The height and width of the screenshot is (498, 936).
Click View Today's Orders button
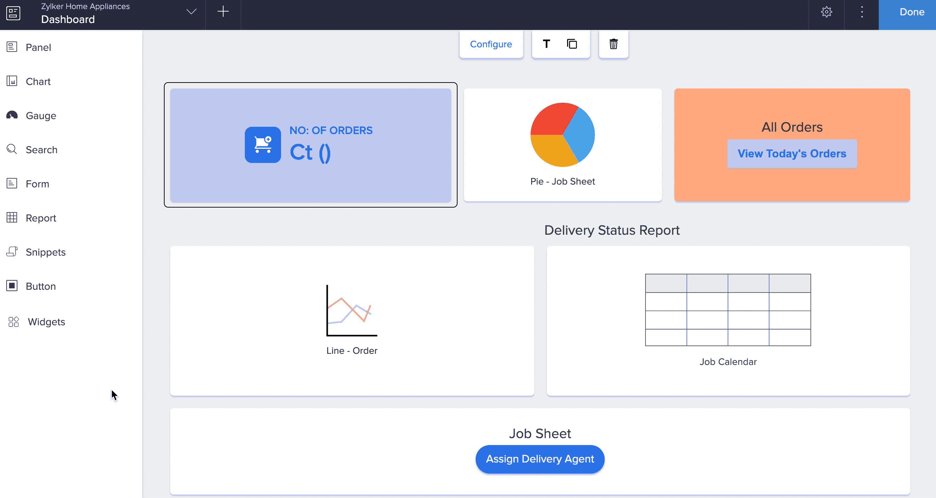coord(792,154)
